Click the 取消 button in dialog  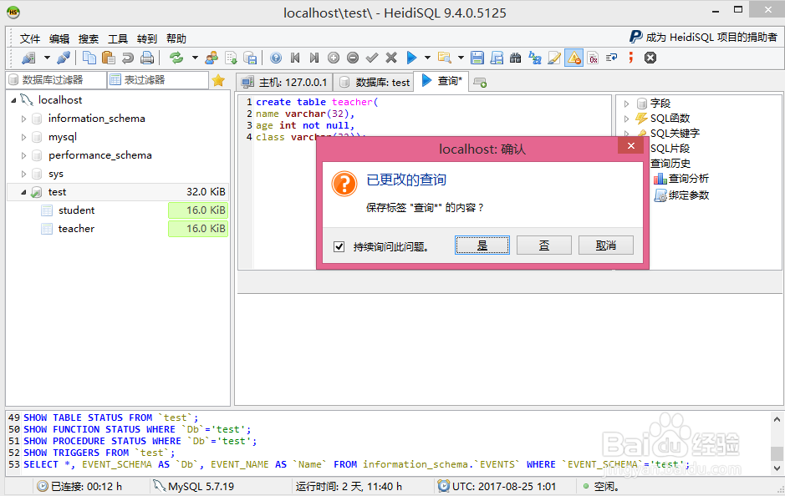606,245
